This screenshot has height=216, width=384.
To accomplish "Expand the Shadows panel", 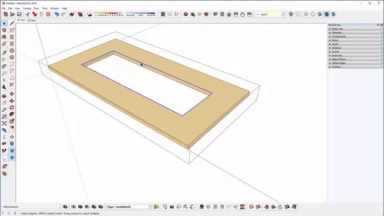I will click(355, 48).
